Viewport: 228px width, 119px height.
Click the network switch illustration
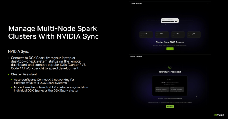click(170, 21)
